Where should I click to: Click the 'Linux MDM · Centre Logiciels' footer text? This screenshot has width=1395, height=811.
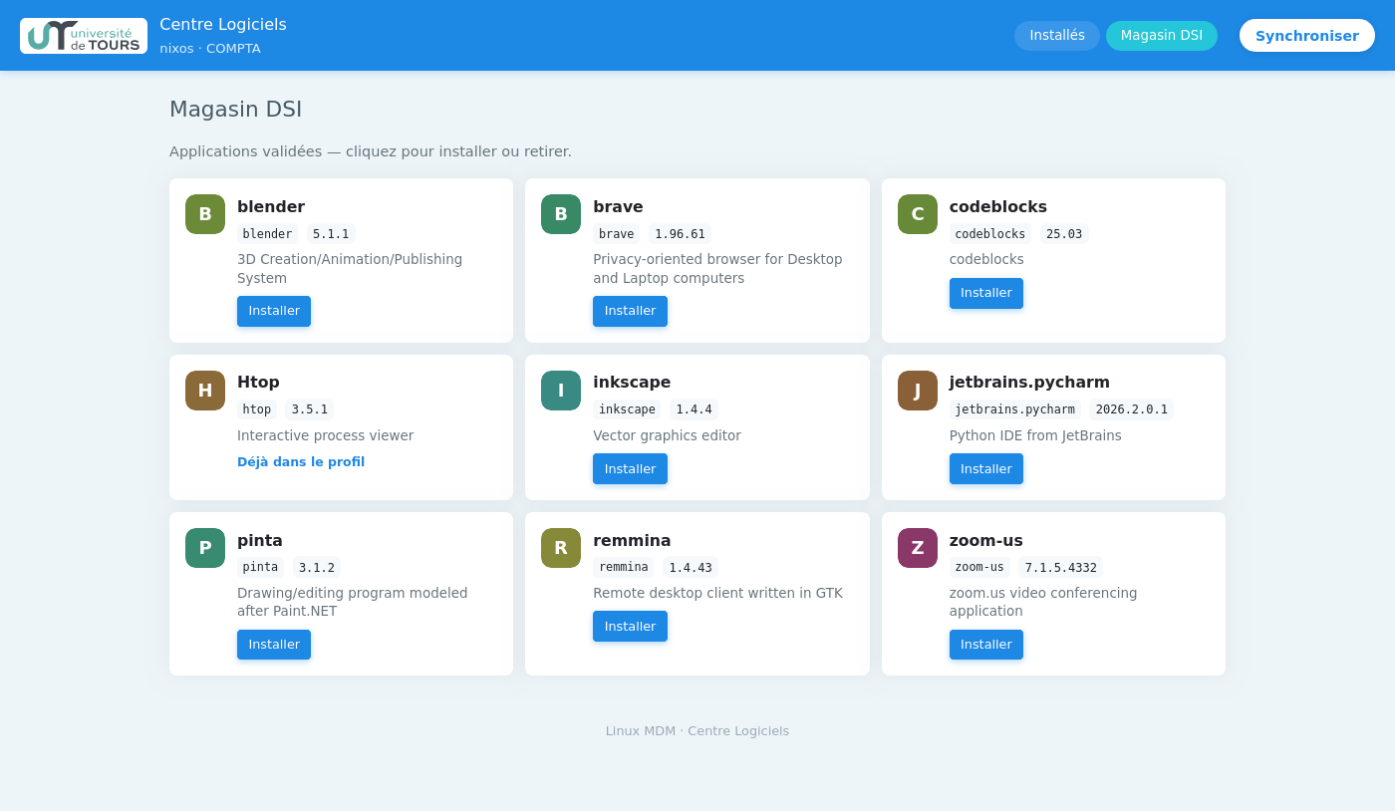point(697,731)
